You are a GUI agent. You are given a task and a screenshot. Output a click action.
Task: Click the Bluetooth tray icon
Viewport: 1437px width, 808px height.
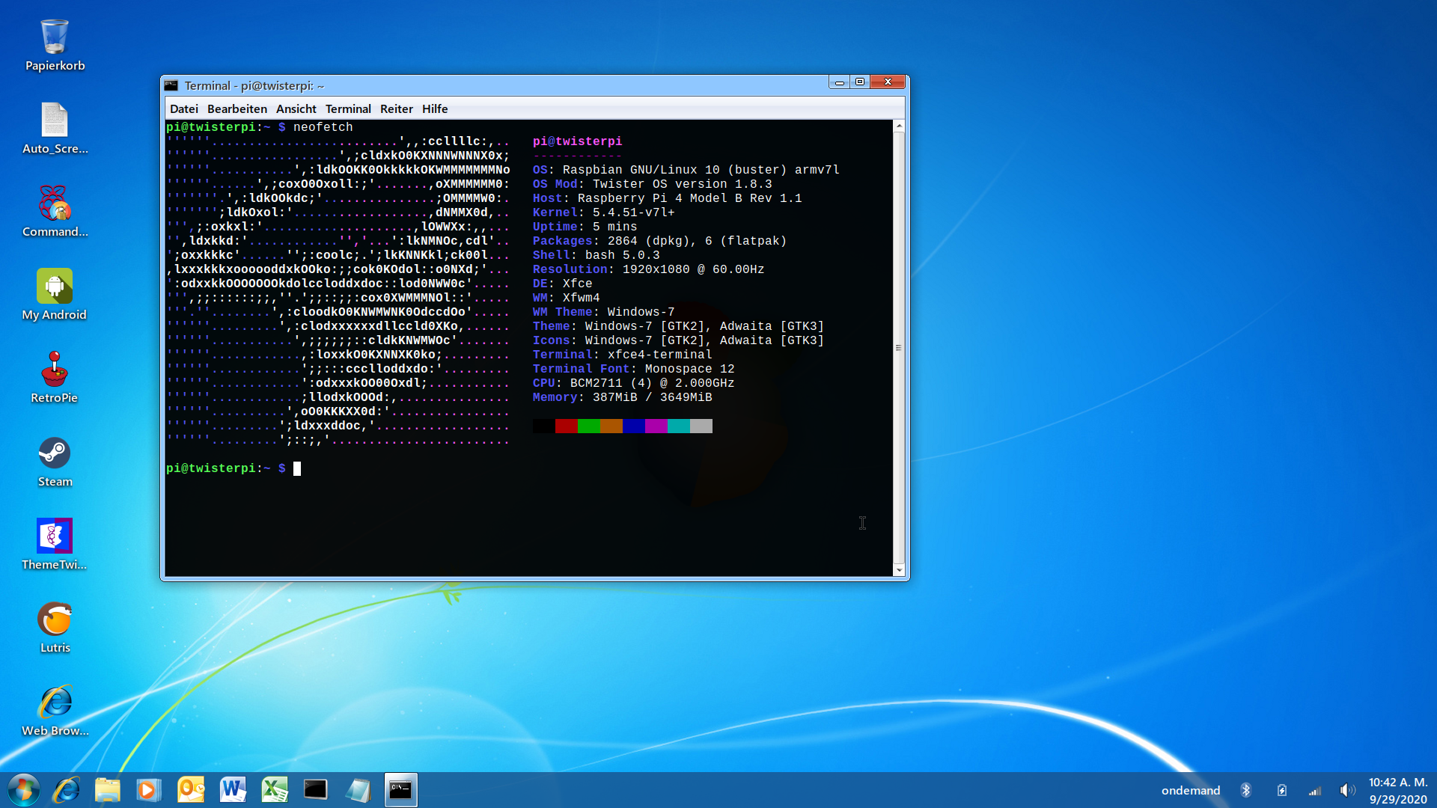pyautogui.click(x=1246, y=790)
